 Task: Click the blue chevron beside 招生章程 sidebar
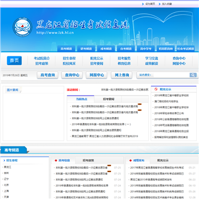4,160
